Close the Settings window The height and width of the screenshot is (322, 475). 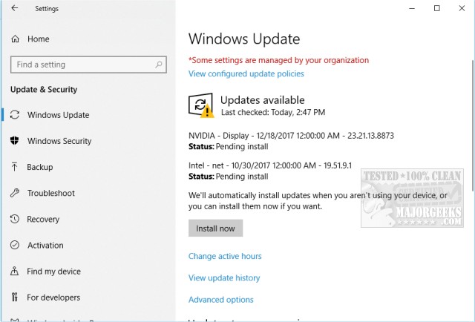462,8
